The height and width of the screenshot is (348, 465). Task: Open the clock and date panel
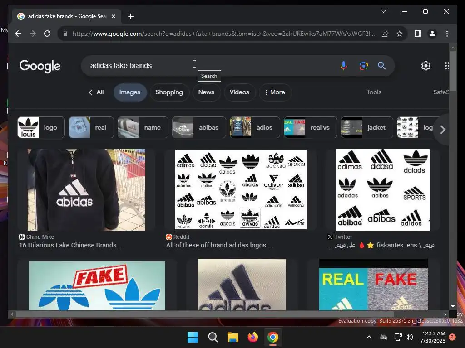[x=433, y=337]
